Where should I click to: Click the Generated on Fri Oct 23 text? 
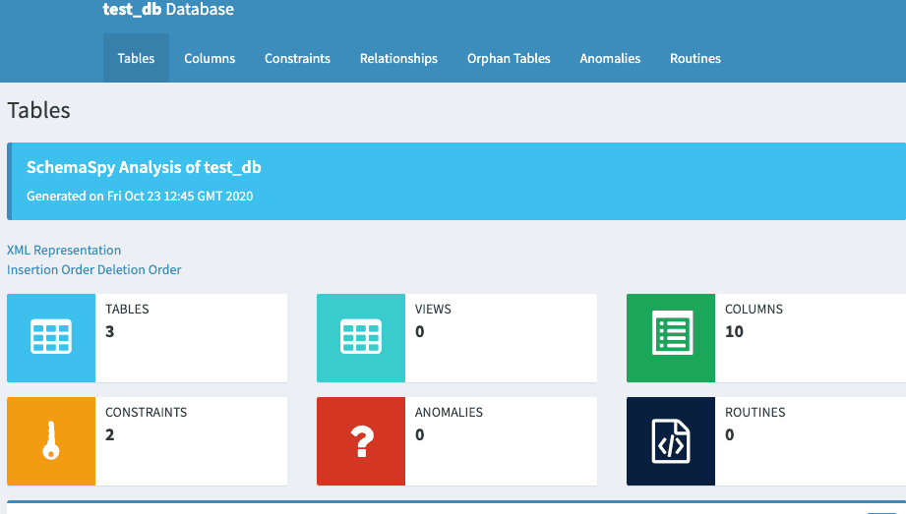(x=140, y=197)
